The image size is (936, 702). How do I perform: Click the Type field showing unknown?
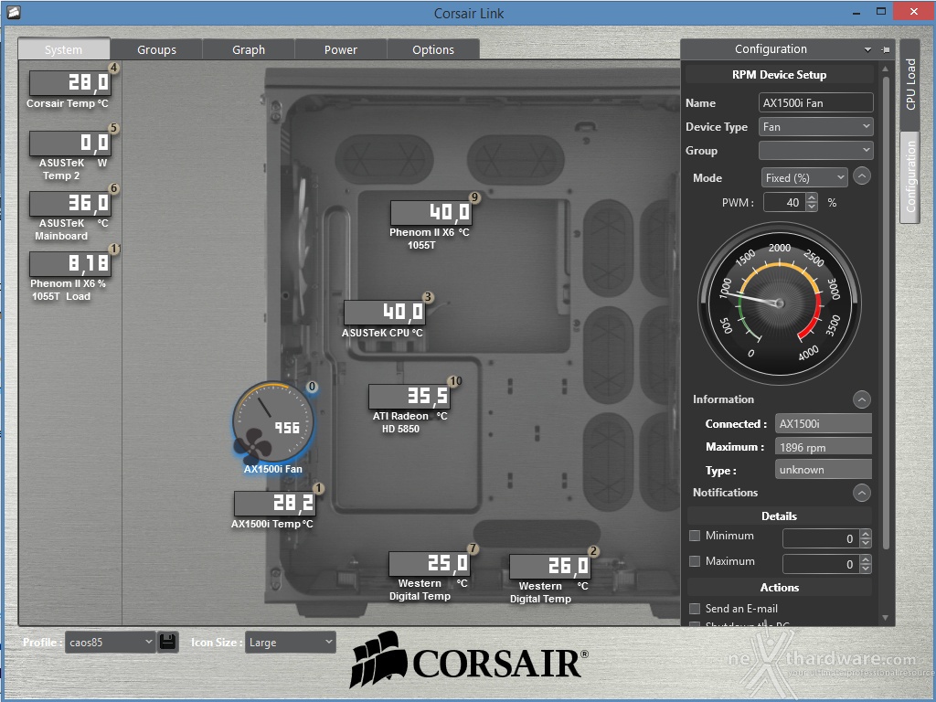click(x=824, y=470)
